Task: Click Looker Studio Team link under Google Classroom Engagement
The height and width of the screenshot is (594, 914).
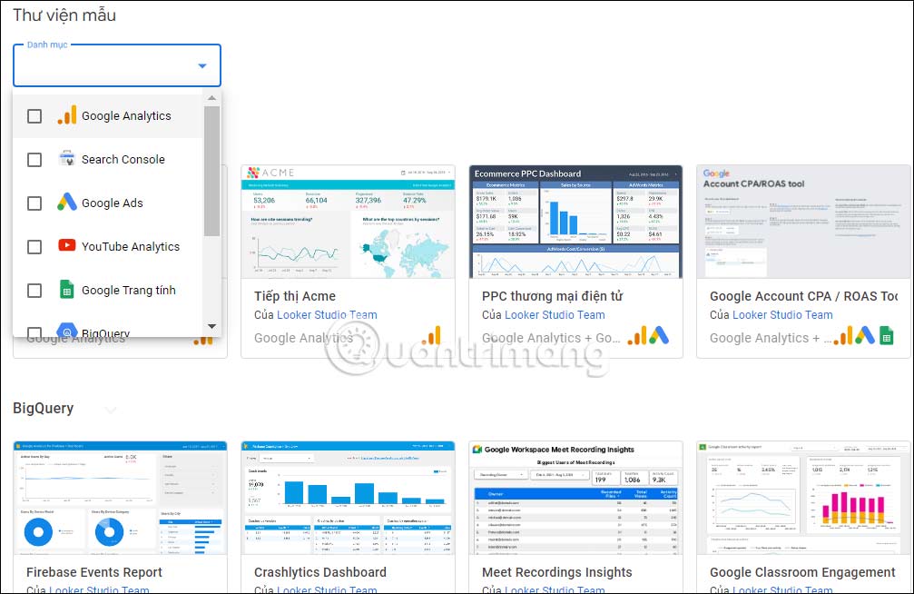Action: click(783, 589)
